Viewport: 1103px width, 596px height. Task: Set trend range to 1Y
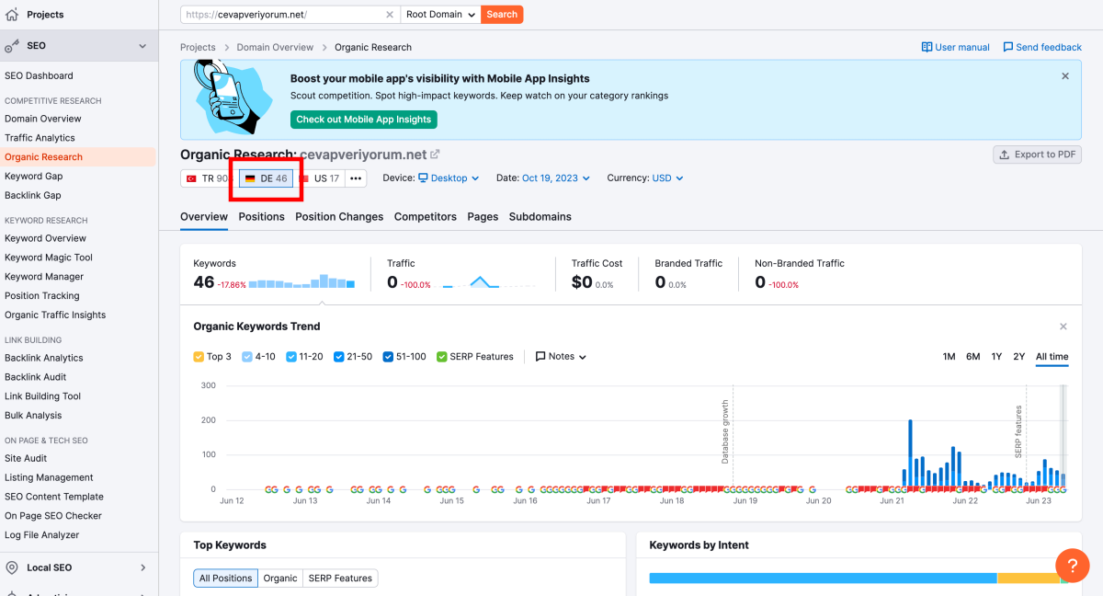point(996,357)
